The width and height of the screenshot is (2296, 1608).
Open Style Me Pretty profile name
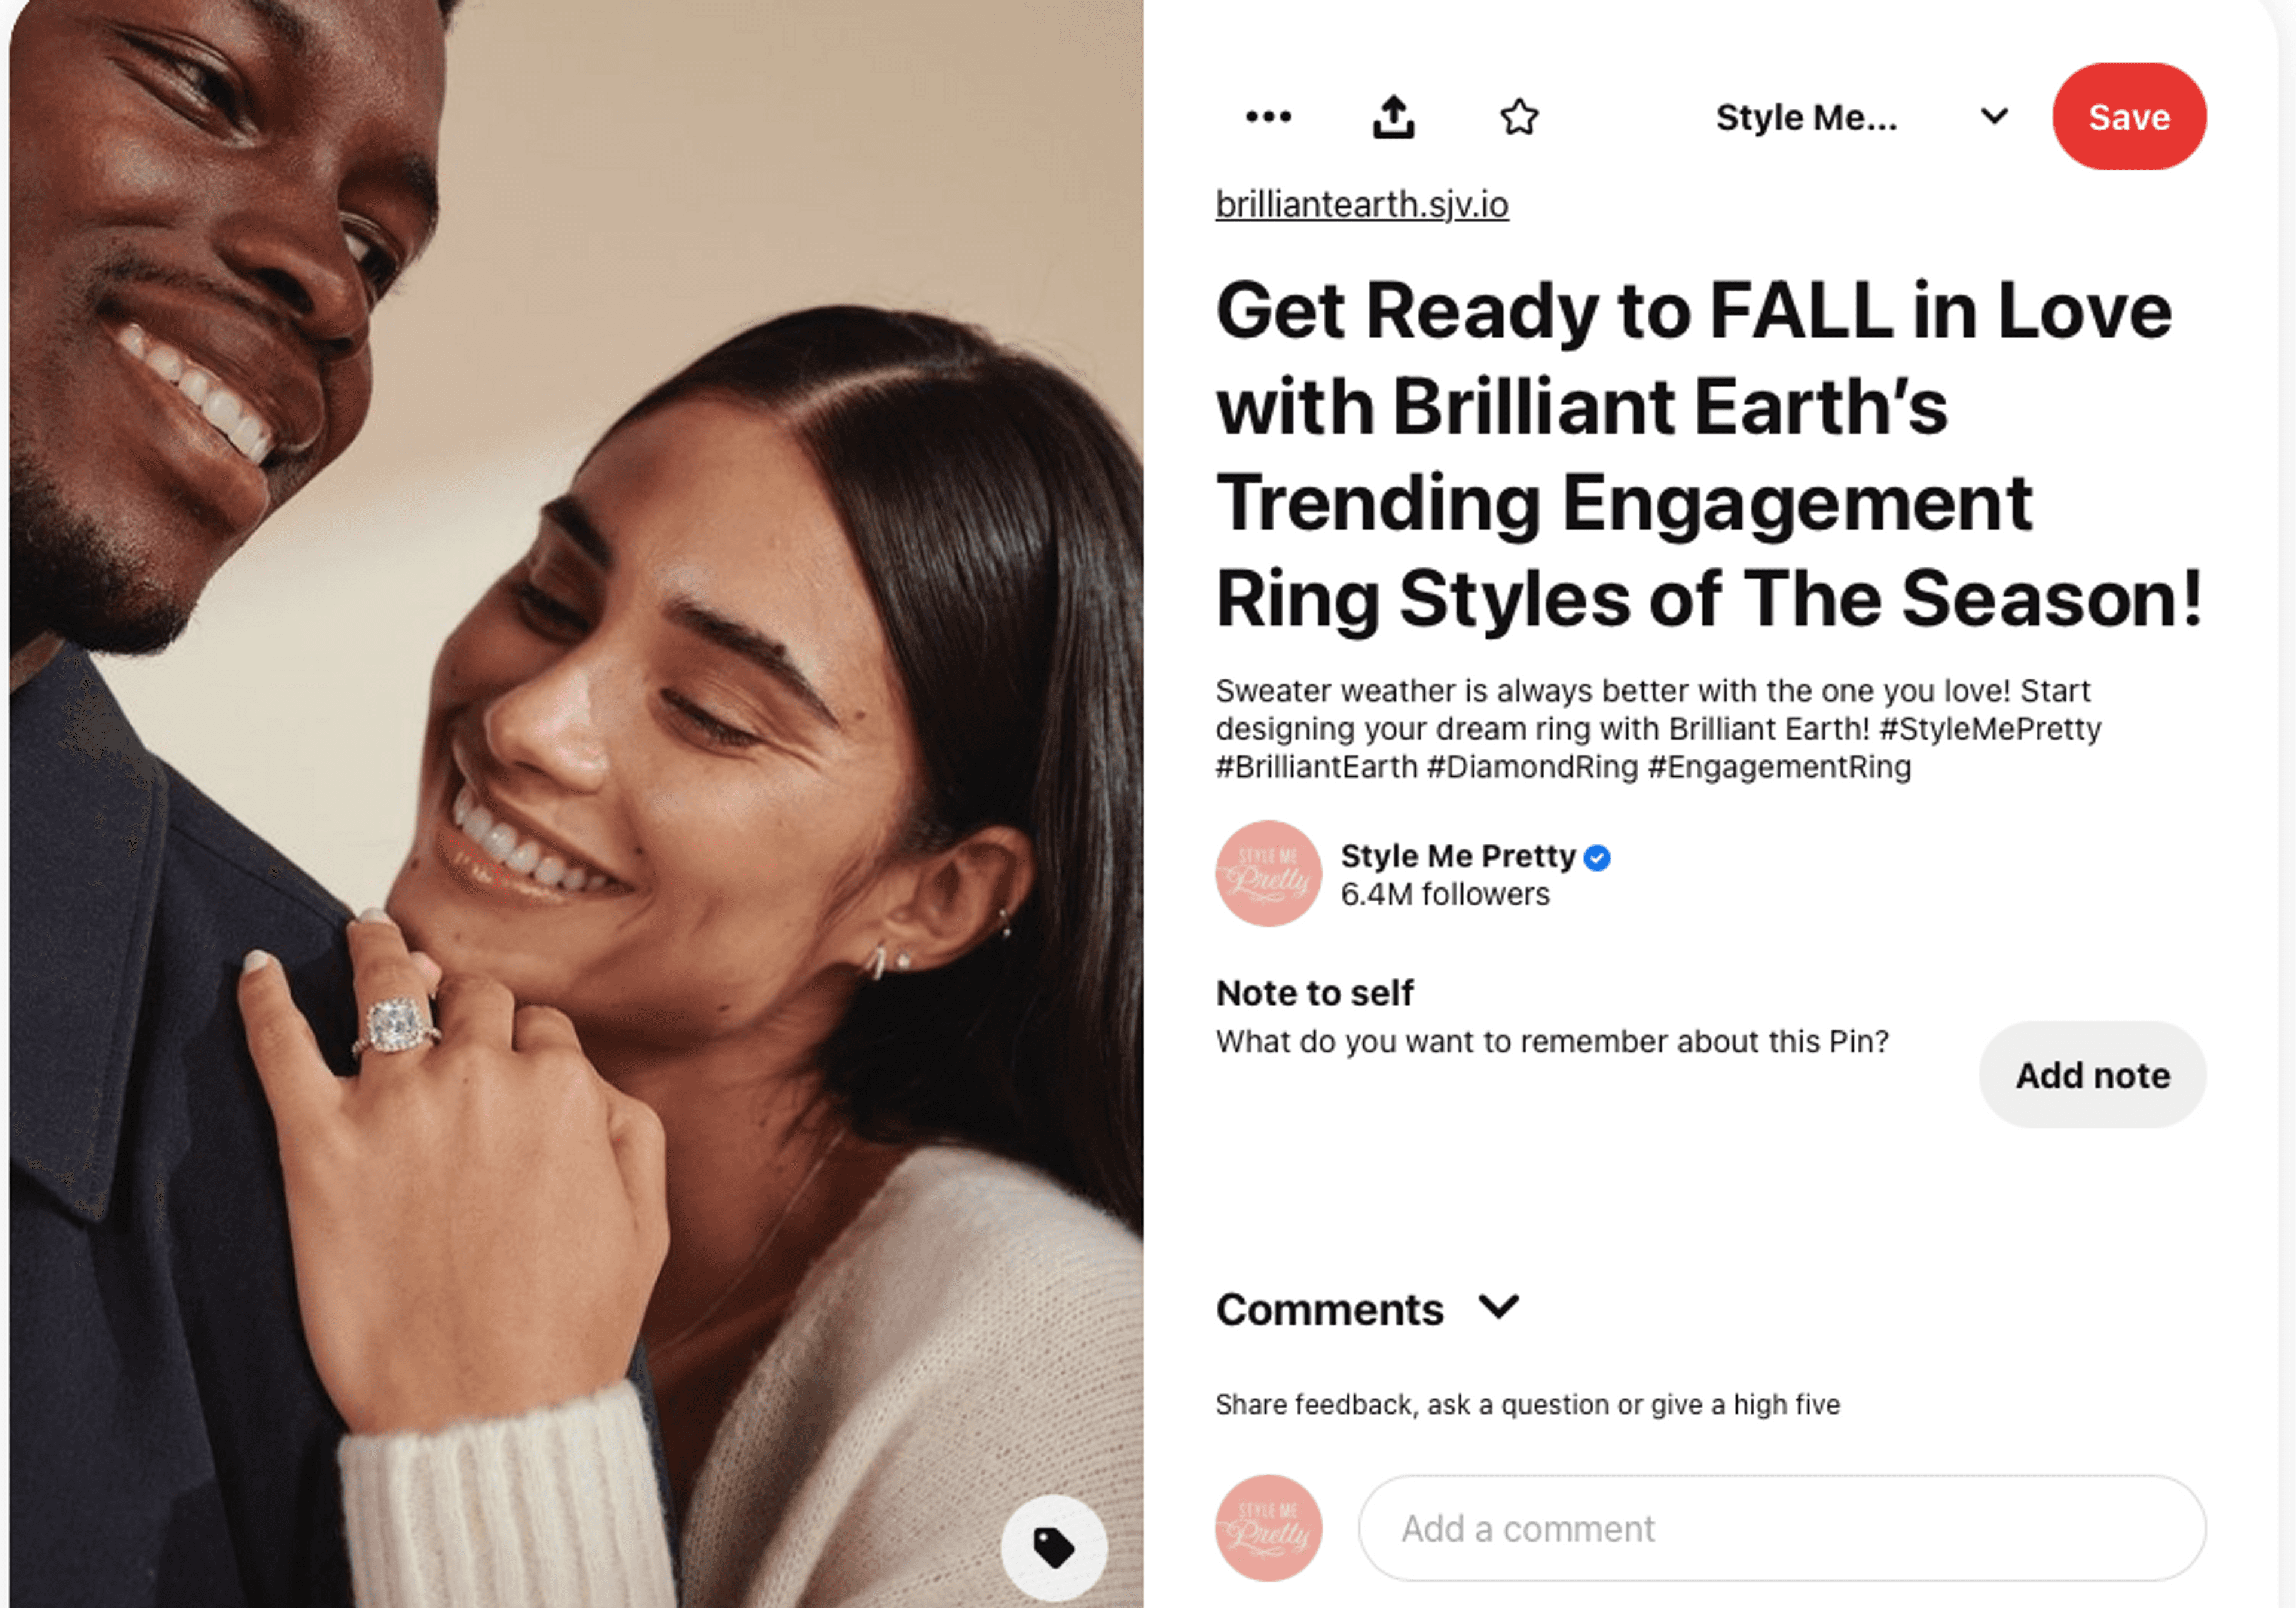[1458, 856]
